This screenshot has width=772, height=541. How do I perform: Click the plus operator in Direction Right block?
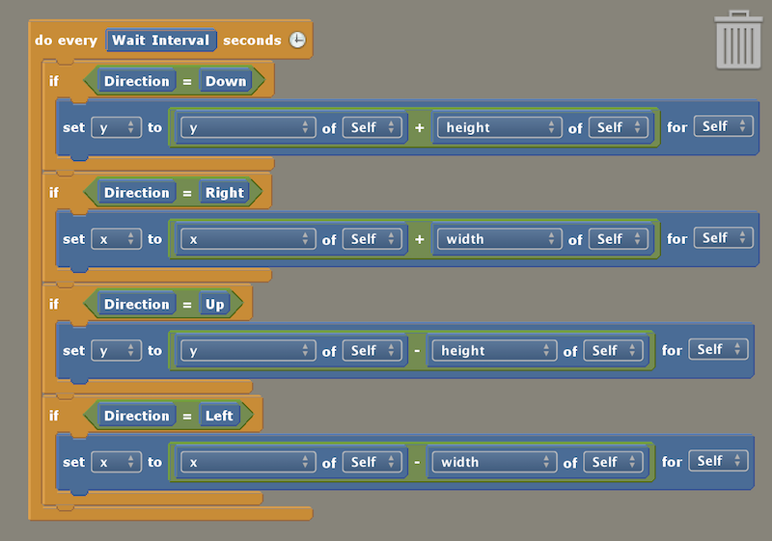[x=420, y=239]
